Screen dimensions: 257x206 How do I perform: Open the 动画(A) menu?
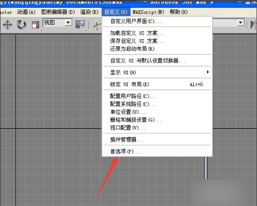coord(26,12)
